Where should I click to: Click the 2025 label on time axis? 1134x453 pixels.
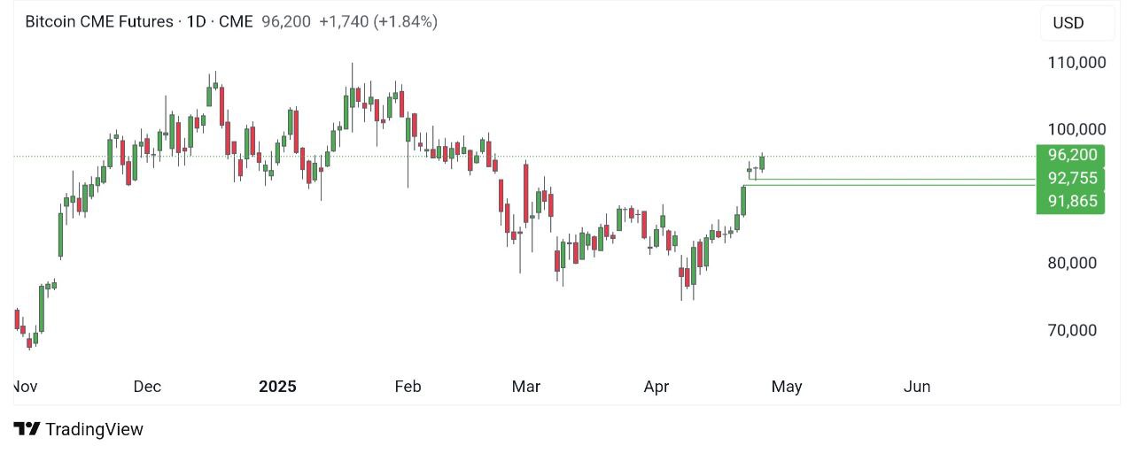tap(277, 387)
